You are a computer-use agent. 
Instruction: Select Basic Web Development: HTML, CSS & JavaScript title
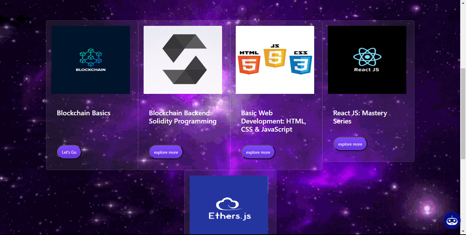[x=274, y=121]
